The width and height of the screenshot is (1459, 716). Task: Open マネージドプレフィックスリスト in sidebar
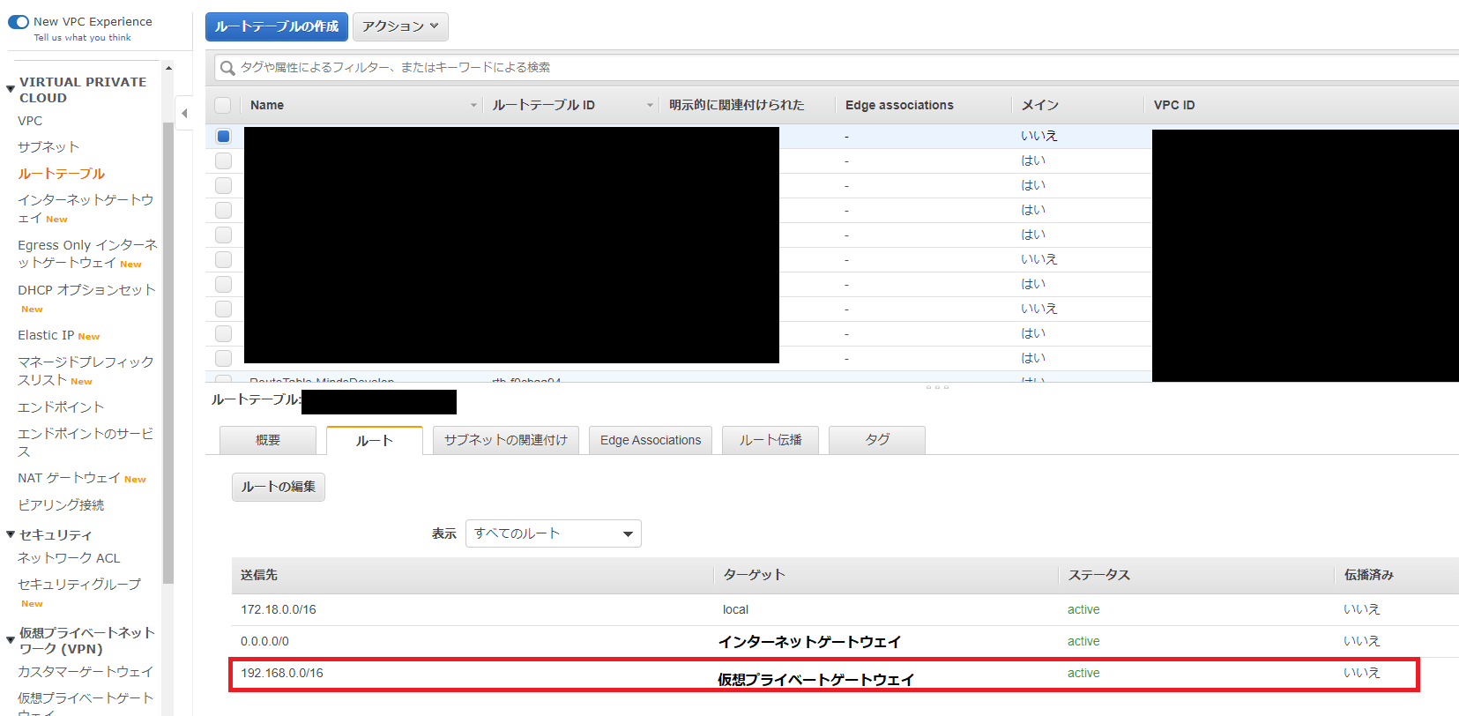tap(86, 371)
